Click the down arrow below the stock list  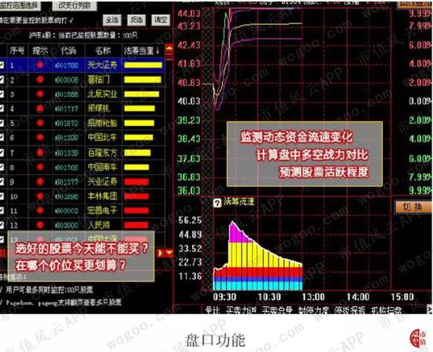169,253
